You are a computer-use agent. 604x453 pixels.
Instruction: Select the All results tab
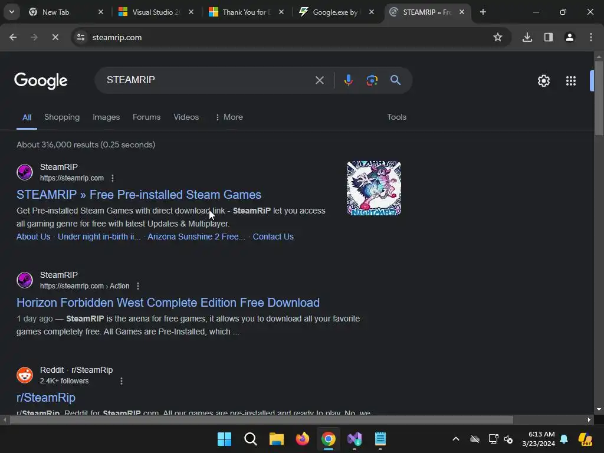27,117
